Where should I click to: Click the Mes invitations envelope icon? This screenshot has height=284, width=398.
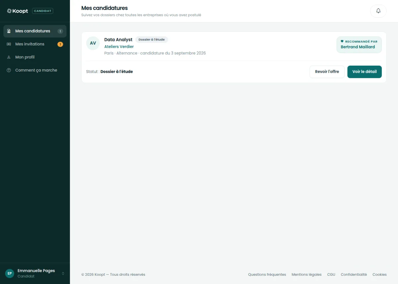click(9, 44)
